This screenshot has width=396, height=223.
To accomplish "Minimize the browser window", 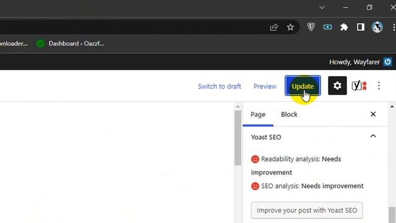I will (x=346, y=7).
